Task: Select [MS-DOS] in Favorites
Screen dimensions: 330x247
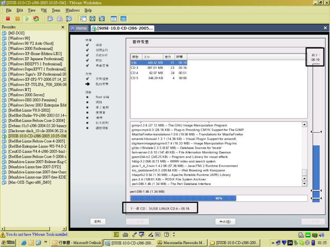Action: (16, 33)
